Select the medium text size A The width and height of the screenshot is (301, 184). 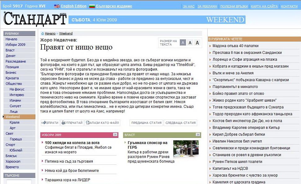point(190,43)
